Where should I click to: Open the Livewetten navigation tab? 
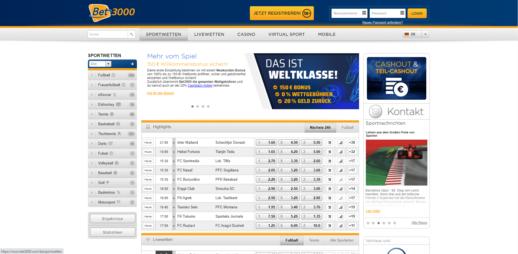click(x=209, y=34)
